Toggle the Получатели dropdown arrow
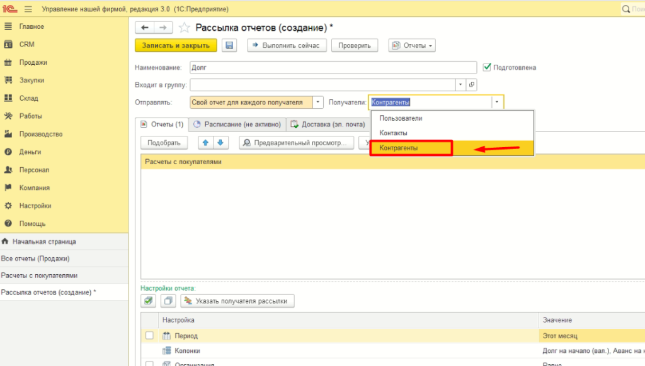Image resolution: width=645 pixels, height=366 pixels. [x=497, y=102]
